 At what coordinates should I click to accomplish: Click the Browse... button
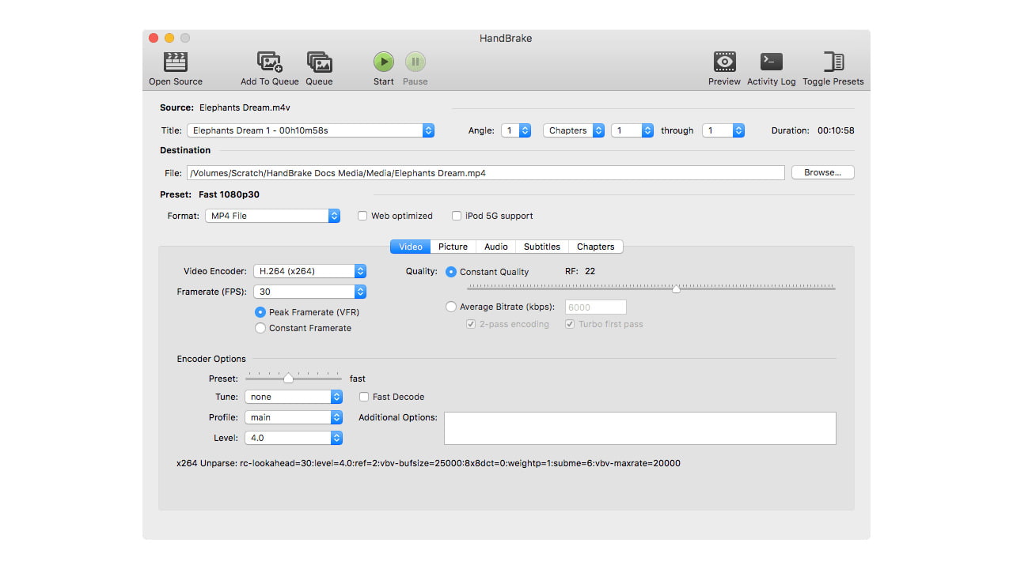click(x=822, y=172)
